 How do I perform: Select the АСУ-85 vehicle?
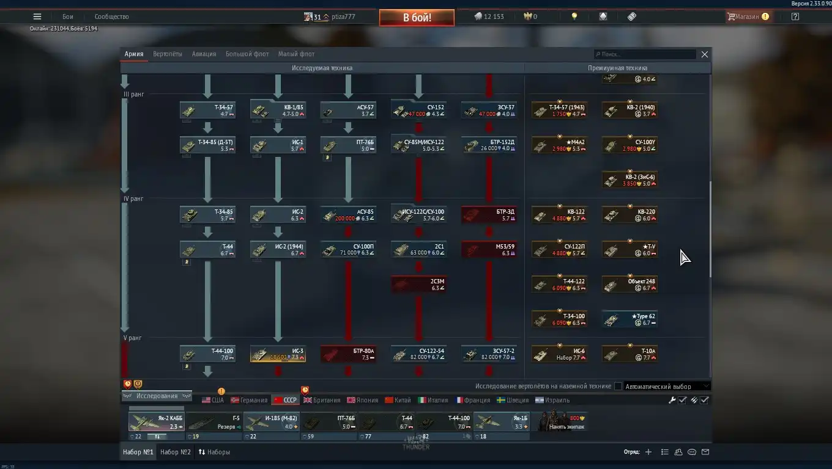click(348, 215)
